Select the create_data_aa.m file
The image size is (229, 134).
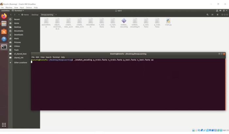point(68,23)
